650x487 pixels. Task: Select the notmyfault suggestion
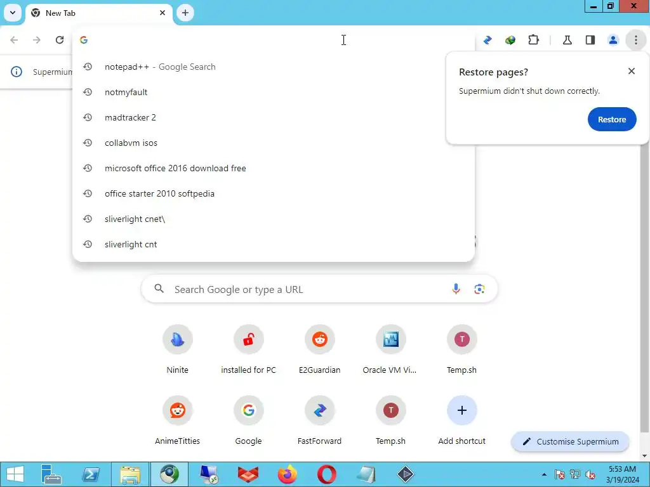(x=274, y=92)
